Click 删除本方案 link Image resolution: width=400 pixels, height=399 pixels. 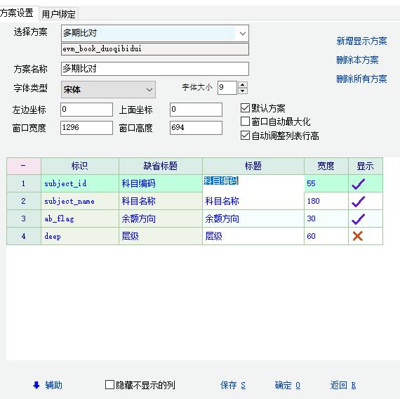[357, 60]
